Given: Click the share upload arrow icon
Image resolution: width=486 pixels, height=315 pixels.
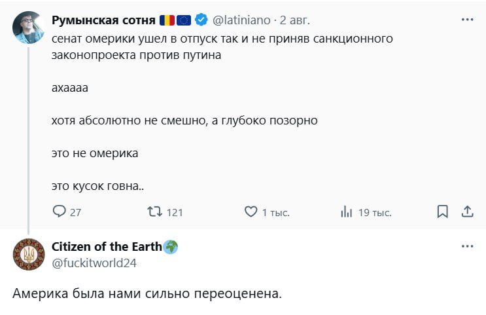Looking at the screenshot, I should pyautogui.click(x=467, y=212).
